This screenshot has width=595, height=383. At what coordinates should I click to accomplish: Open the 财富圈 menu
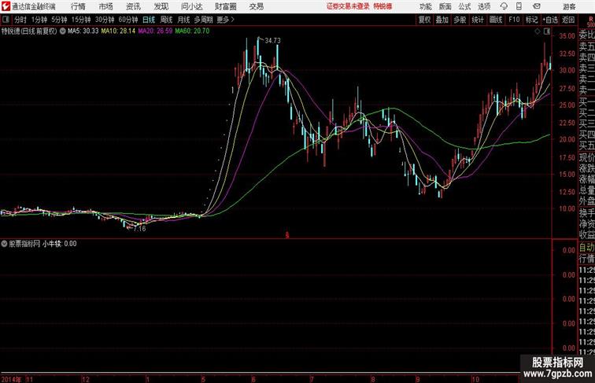coord(225,6)
